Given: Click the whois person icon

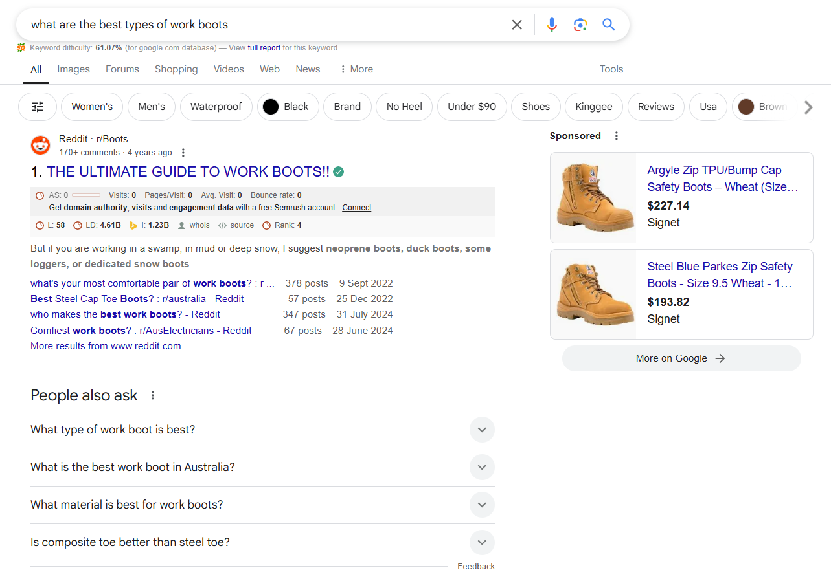Looking at the screenshot, I should pos(182,225).
